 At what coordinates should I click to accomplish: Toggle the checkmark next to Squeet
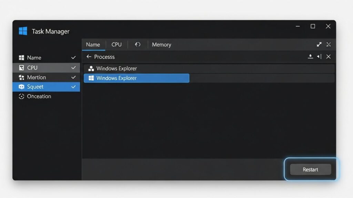pos(73,87)
